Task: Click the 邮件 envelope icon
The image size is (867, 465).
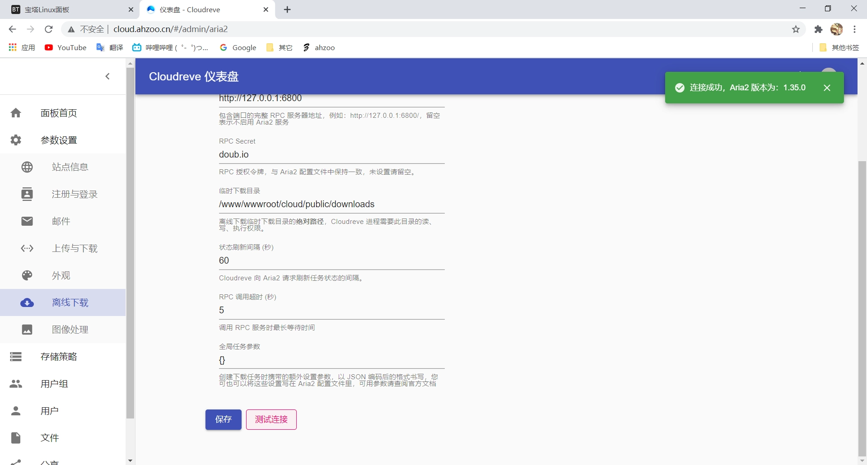Action: tap(27, 221)
